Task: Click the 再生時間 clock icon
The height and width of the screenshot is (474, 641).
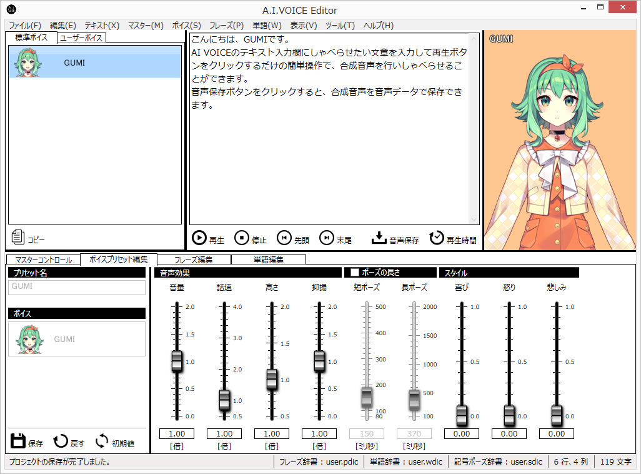Action: [437, 238]
